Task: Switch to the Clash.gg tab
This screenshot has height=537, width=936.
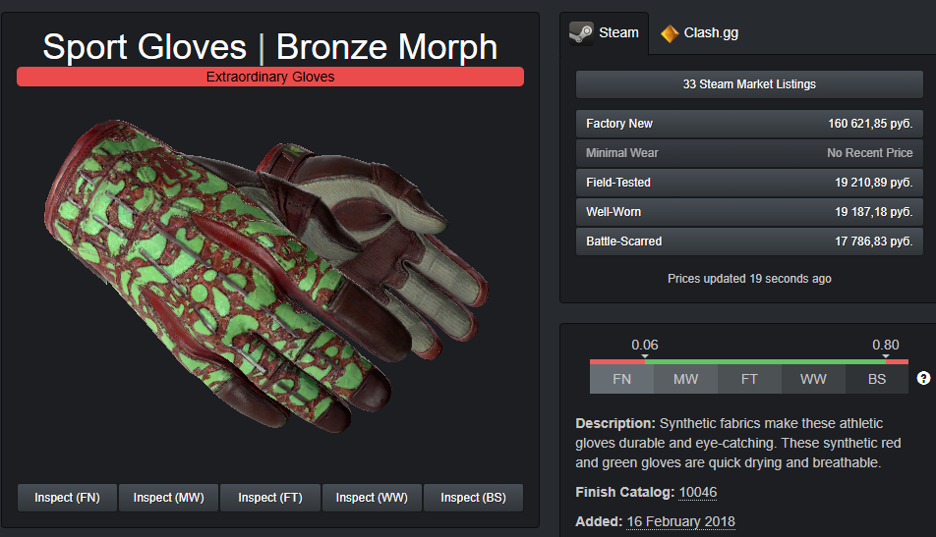Action: click(700, 33)
